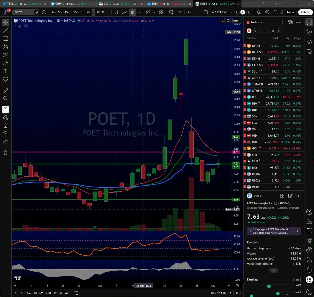The width and height of the screenshot is (314, 297).
Task: Switch chart interval to 15m
Action: click(68, 12)
